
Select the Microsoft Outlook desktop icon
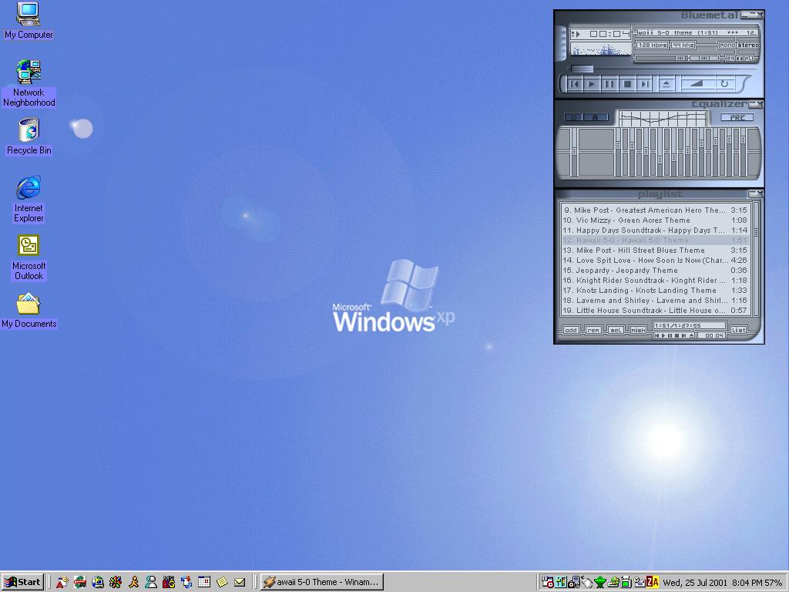pyautogui.click(x=29, y=246)
